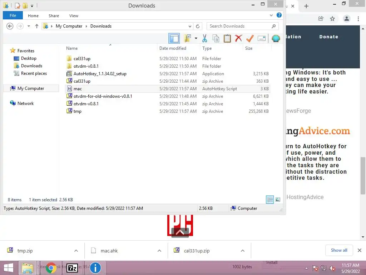Open the File menu
The image size is (366, 275).
[13, 15]
